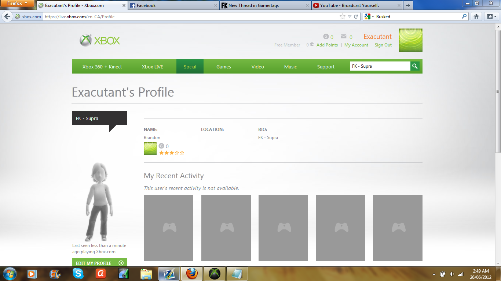Viewport: 501px width, 281px height.
Task: Close the New Thread in Gamertags tab
Action: point(307,5)
